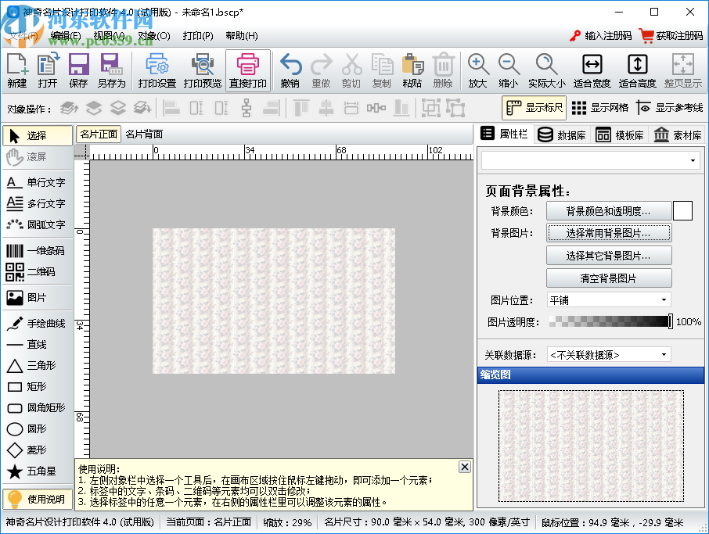The image size is (709, 534).
Task: Click the 另存为 save-as icon
Action: coord(111,70)
